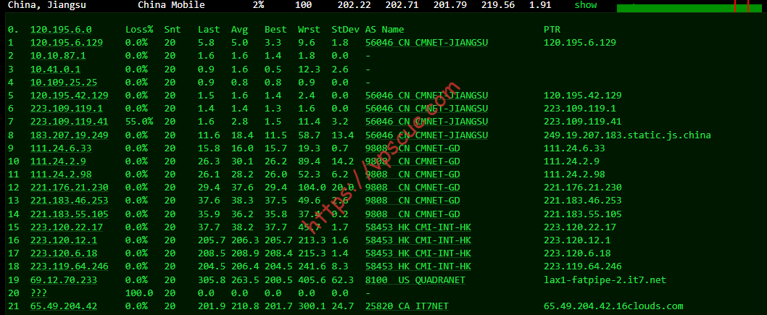Click the green latency graph bar at top right
Viewport: 767px width, 315px height.
689,8
